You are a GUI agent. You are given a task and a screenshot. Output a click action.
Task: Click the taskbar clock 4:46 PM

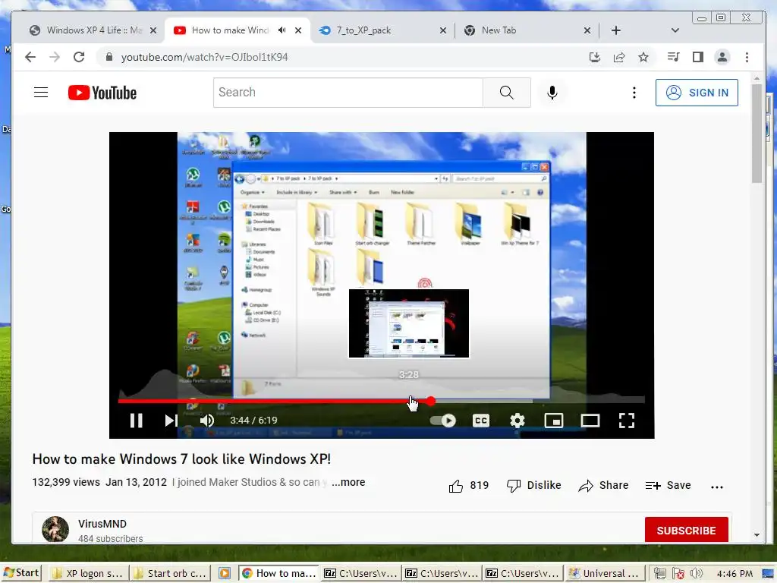[735, 574]
